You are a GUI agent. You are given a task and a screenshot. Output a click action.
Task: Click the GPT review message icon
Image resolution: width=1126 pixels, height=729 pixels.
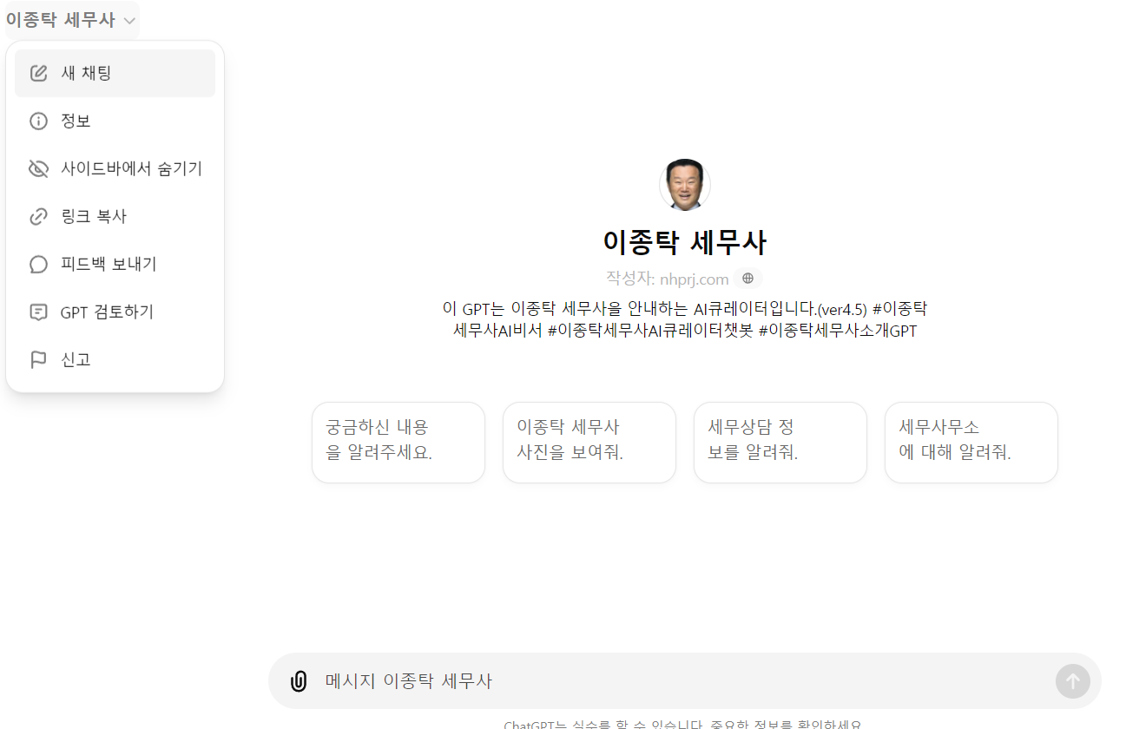click(x=38, y=312)
